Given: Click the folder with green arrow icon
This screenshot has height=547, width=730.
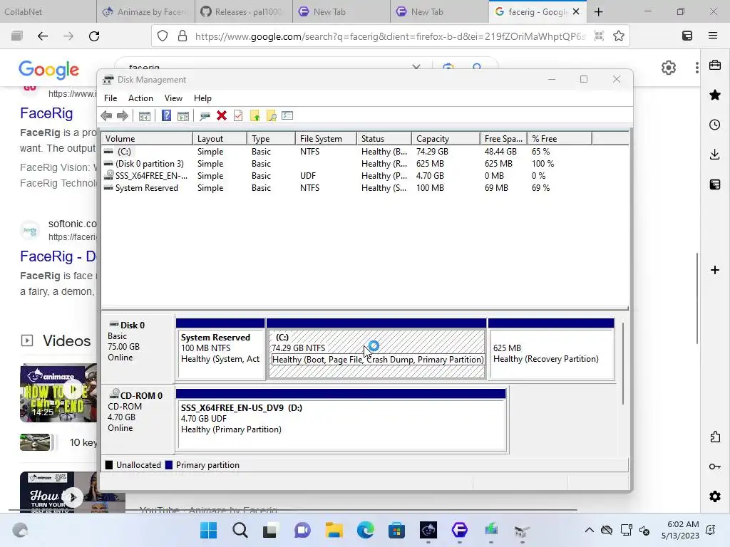Looking at the screenshot, I should click(255, 116).
